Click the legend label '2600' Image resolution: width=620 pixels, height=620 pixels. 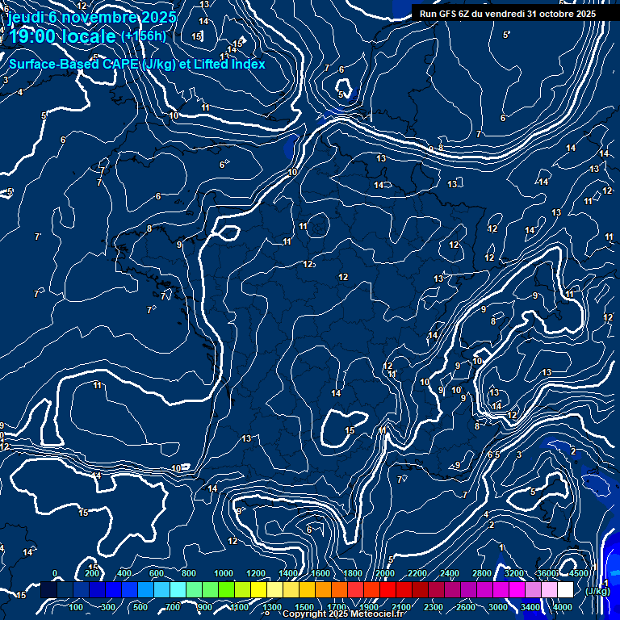(x=466, y=607)
